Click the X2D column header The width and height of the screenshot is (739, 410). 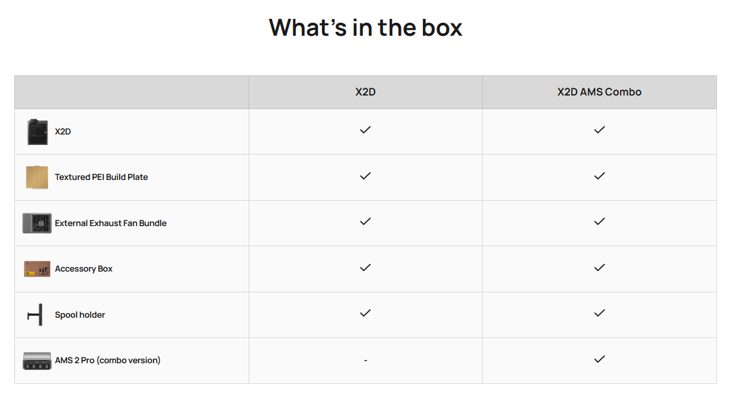(366, 92)
